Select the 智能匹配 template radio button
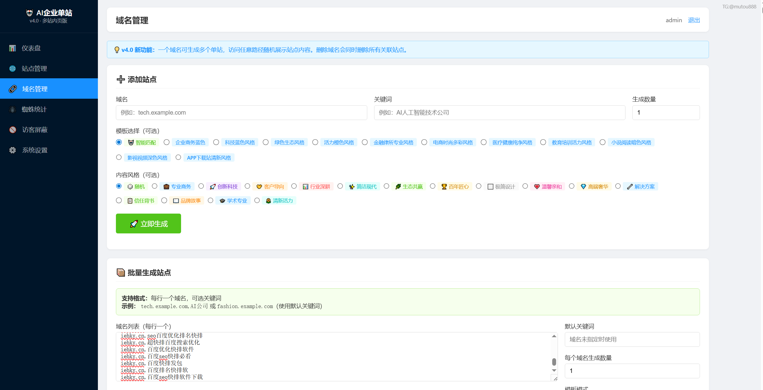The image size is (763, 390). [x=119, y=142]
